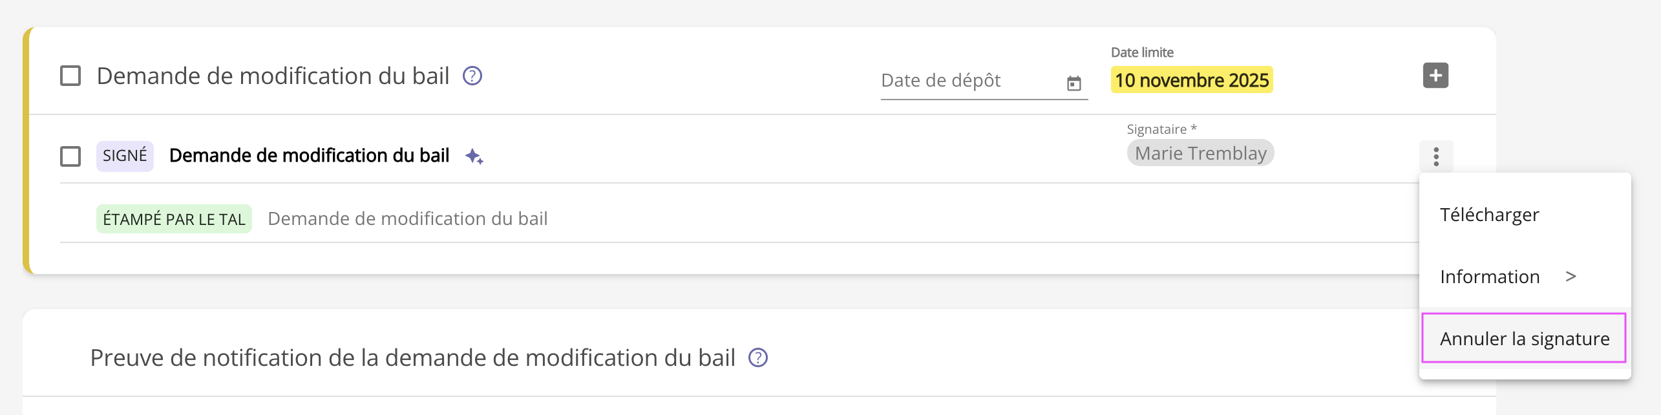Show help for Preuve de notification section
Image resolution: width=1661 pixels, height=415 pixels.
758,357
